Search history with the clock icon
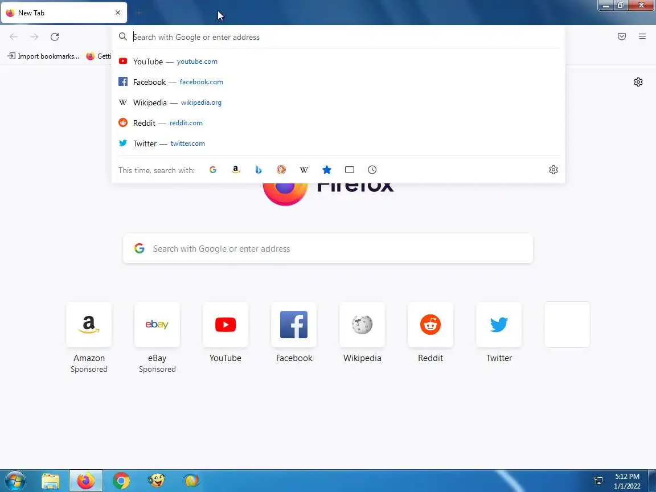This screenshot has width=656, height=492. (372, 170)
